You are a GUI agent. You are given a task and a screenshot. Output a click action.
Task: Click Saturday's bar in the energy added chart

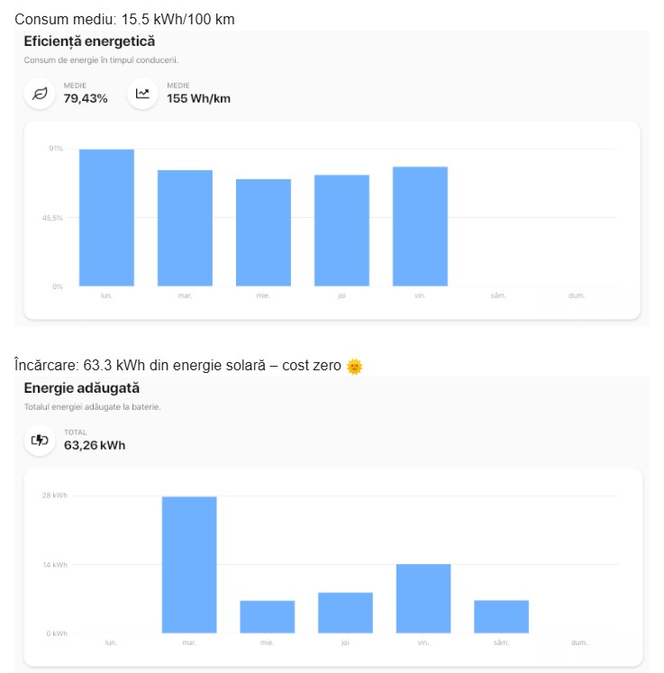point(501,616)
